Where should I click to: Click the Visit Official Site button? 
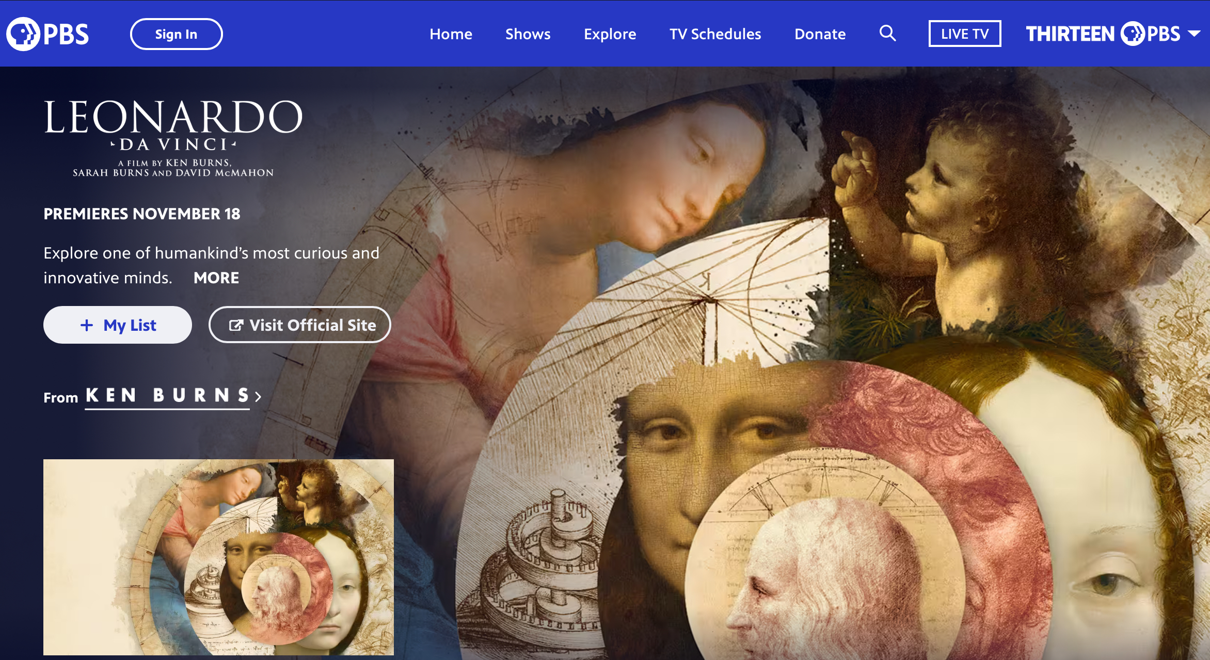299,325
